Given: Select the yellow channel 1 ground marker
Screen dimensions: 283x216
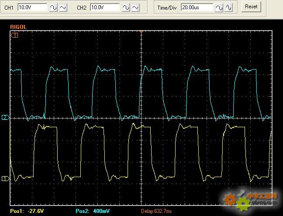Looking at the screenshot, I should coord(5,178).
